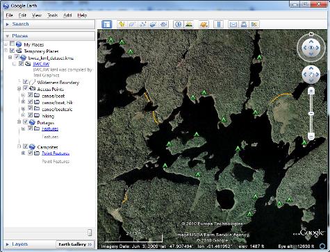Click the Portages globe icon
Viewport: 330px width, 252px height.
tap(32, 122)
